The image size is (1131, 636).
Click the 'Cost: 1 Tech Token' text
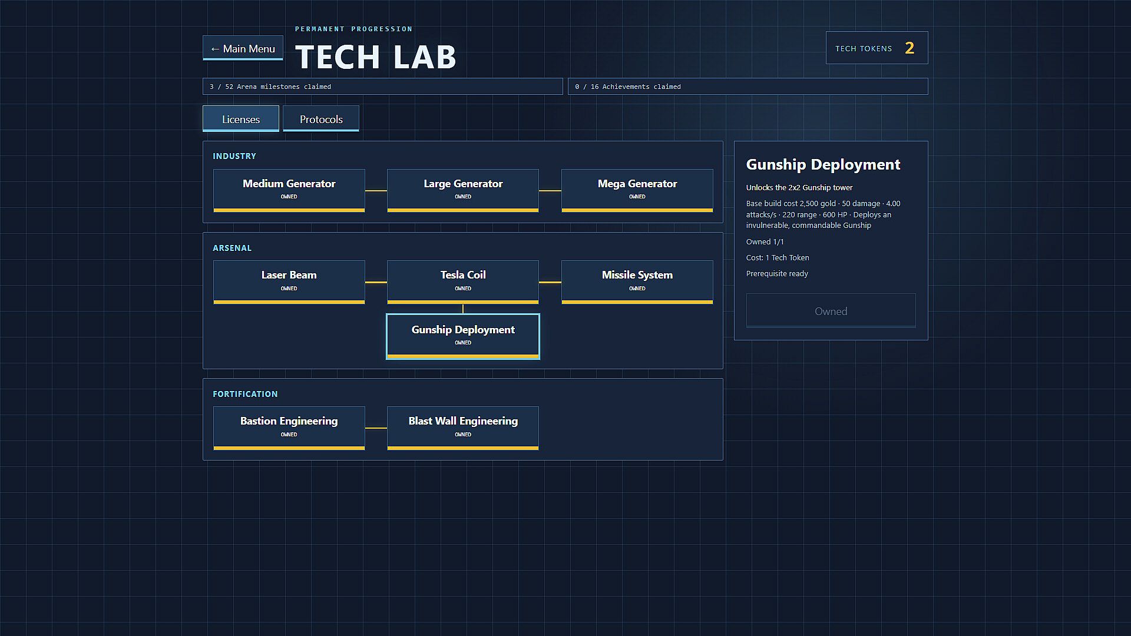(x=778, y=257)
